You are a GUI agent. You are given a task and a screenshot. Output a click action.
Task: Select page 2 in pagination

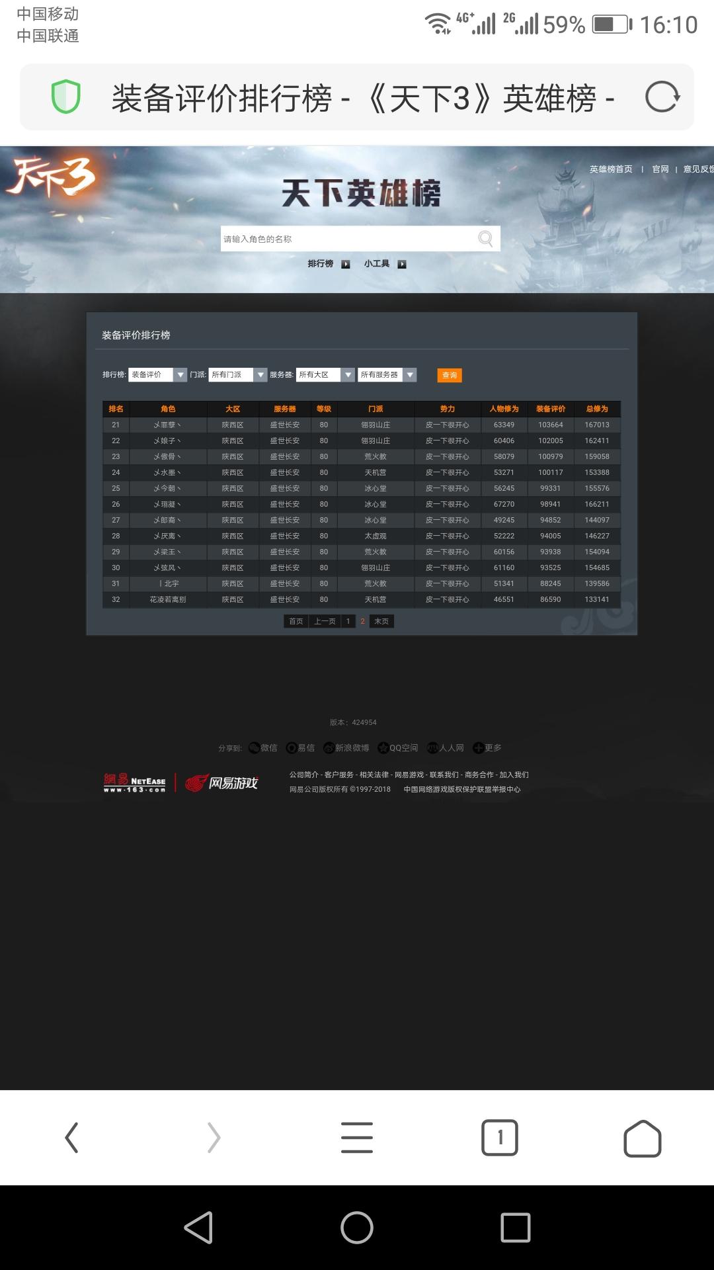(362, 621)
